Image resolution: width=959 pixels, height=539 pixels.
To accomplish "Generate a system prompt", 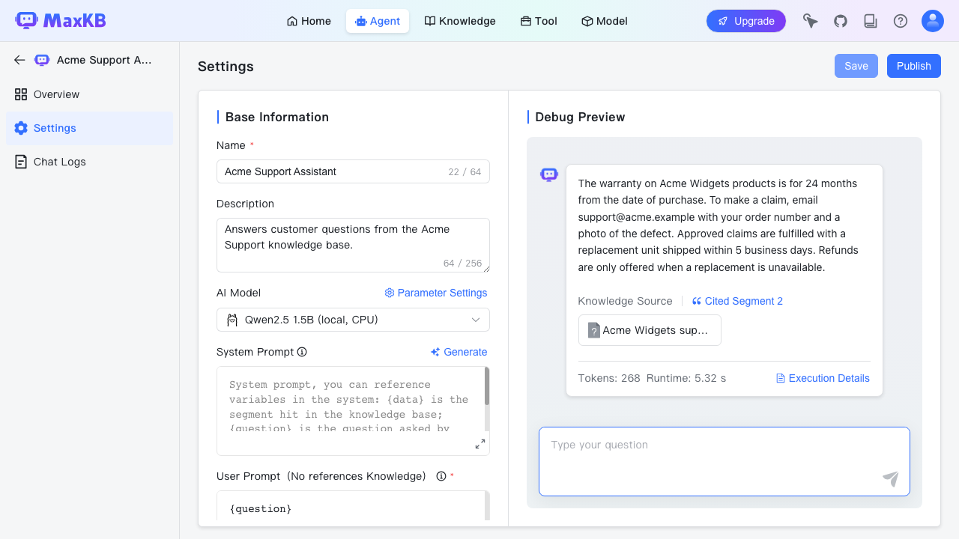I will [459, 352].
